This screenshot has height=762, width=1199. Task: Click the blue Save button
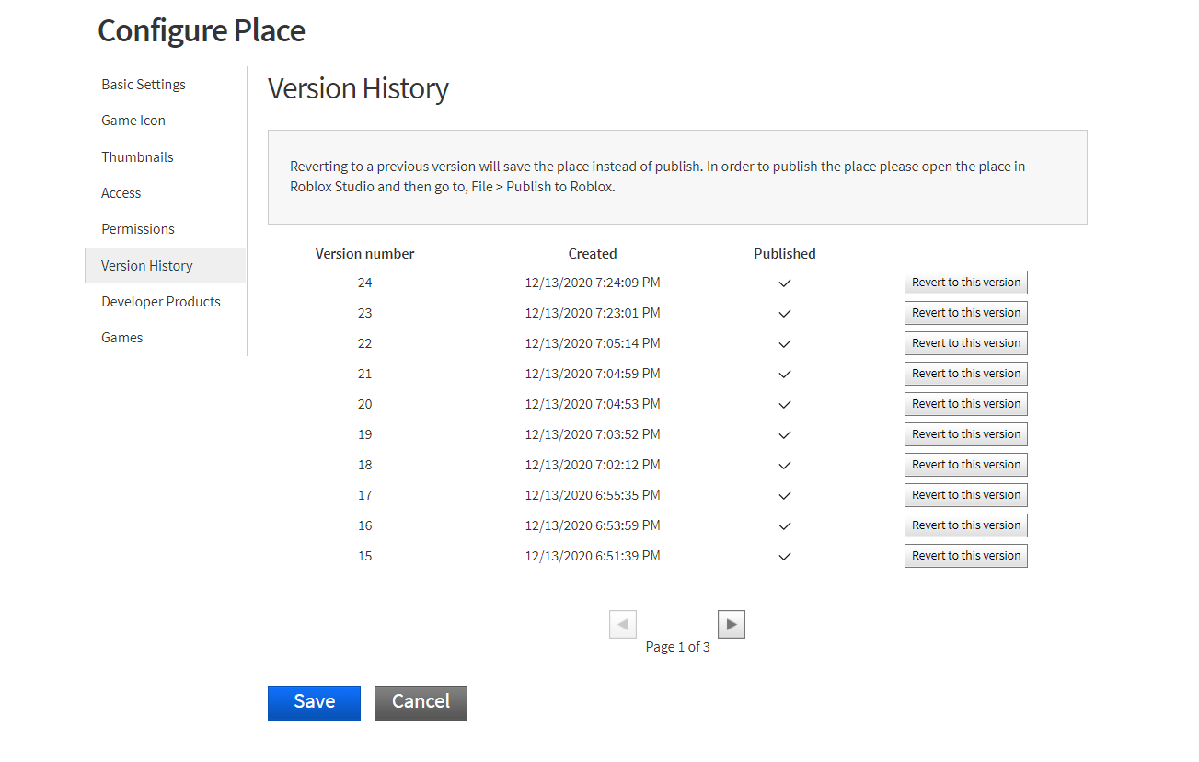tap(314, 702)
